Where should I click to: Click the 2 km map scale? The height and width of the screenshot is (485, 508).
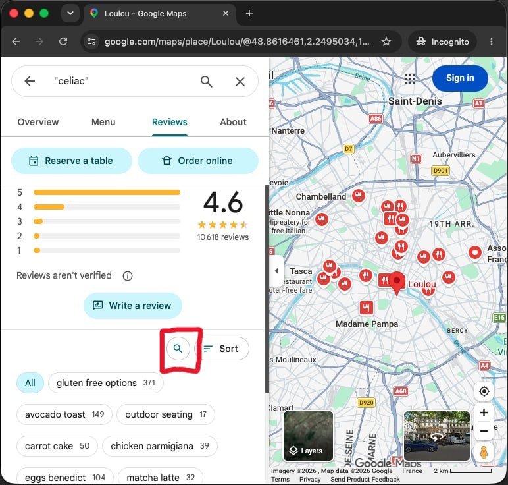(463, 471)
